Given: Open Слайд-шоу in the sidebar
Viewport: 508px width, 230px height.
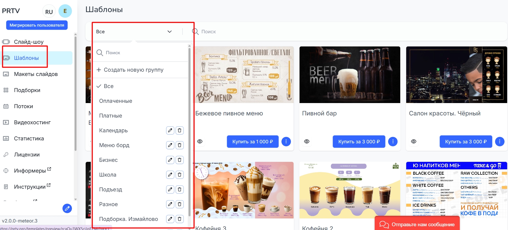Looking at the screenshot, I should tap(29, 42).
